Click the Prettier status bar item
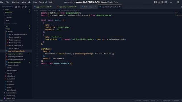Viewport: 182px width, 102px height. tap(175, 101)
